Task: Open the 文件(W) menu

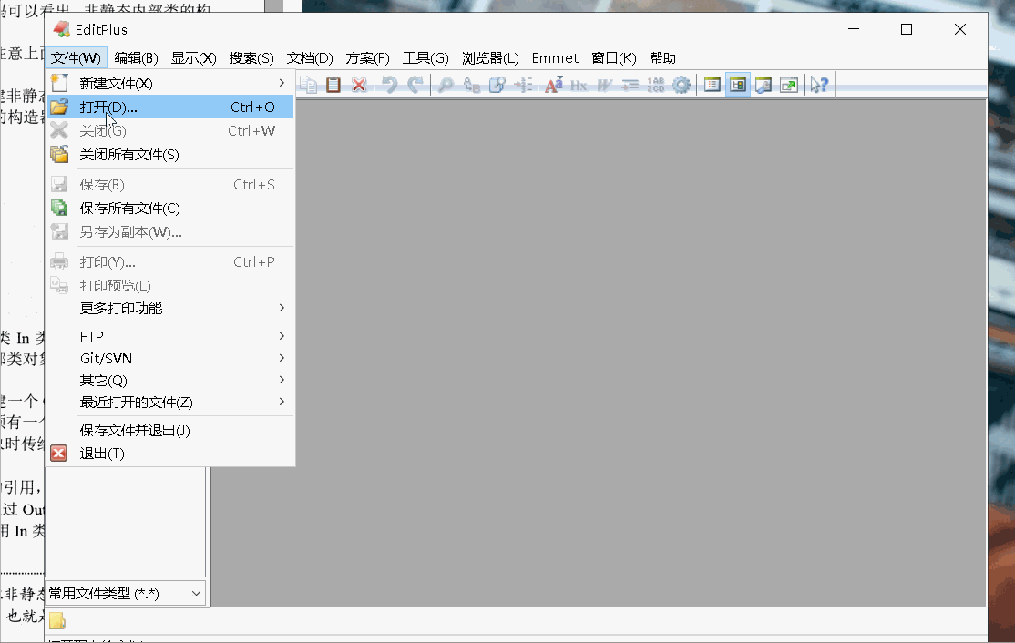Action: (76, 58)
